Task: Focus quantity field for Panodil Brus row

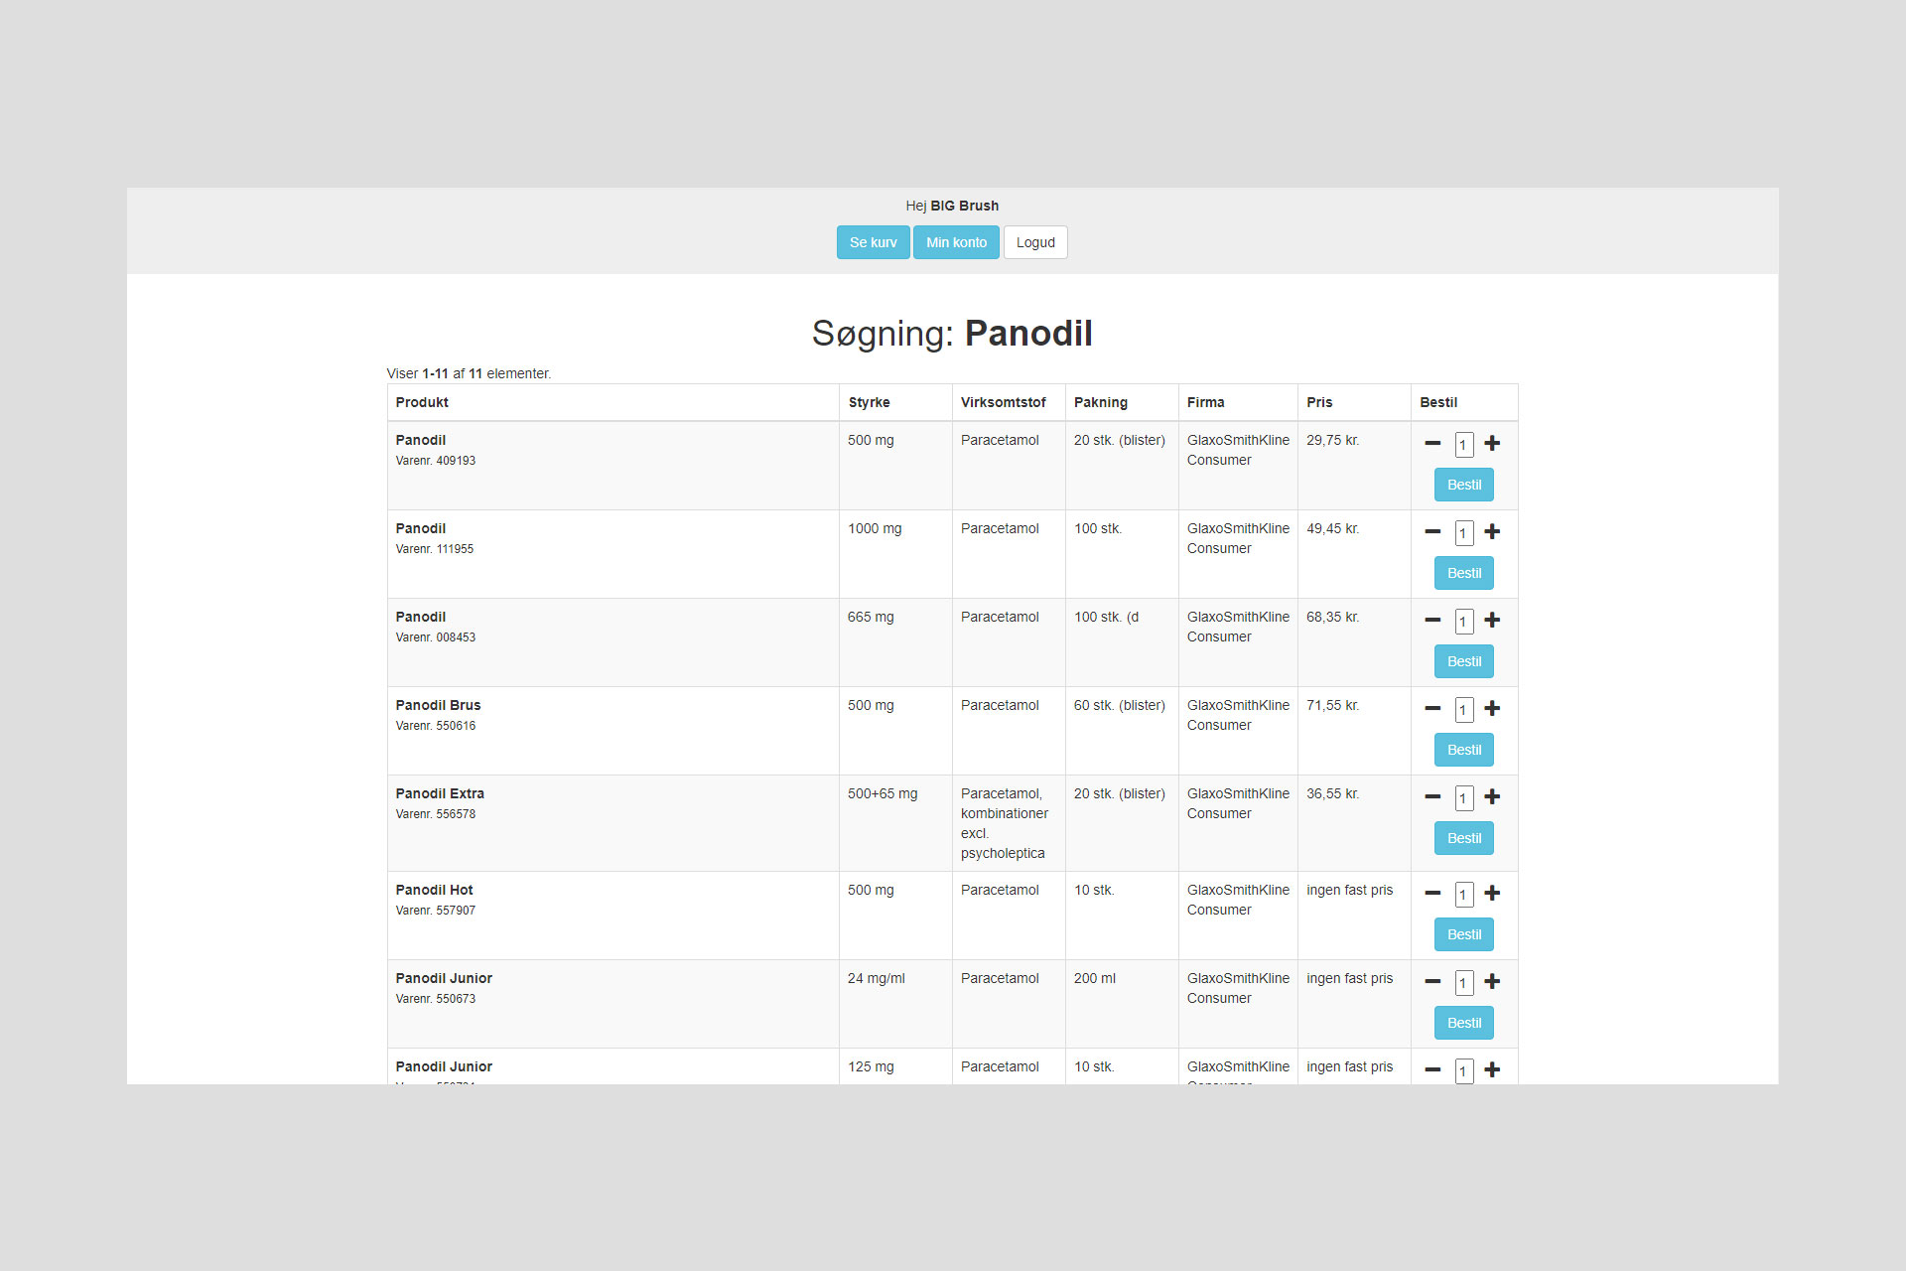Action: 1463,709
